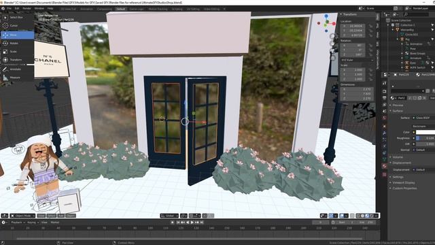Open the File menu
Image resolution: width=435 pixels, height=245 pixels.
(9, 9)
